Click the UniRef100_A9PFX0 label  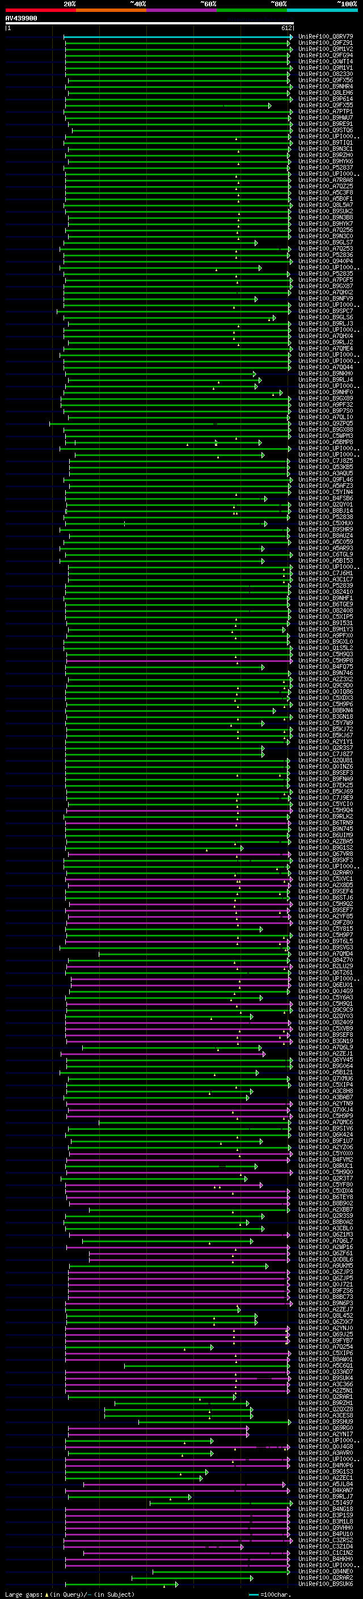click(x=326, y=636)
